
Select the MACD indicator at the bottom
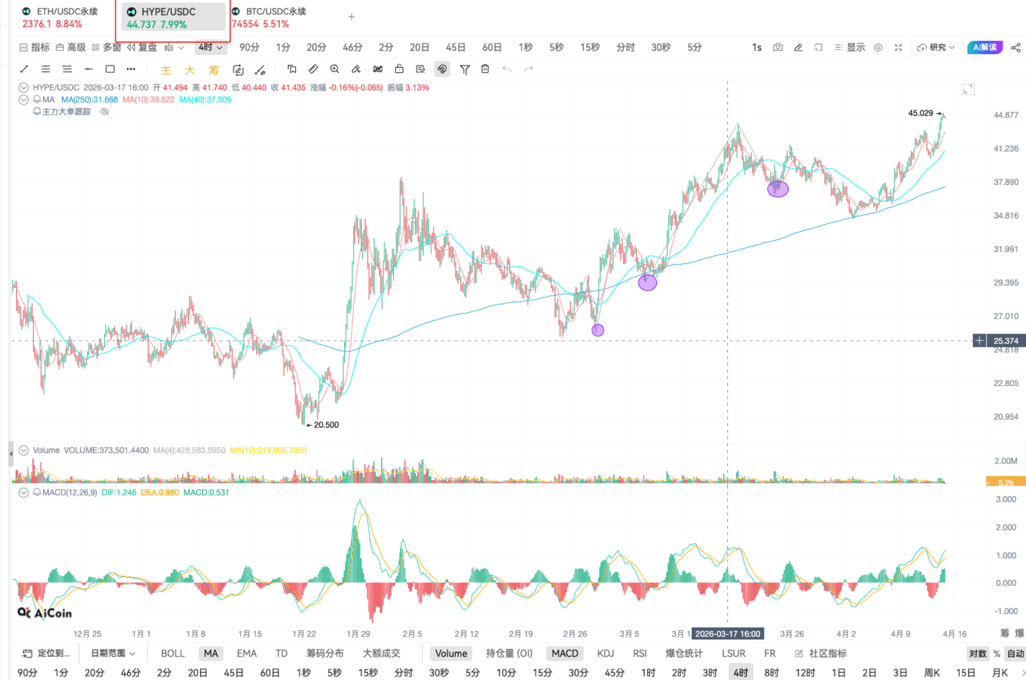coord(565,654)
